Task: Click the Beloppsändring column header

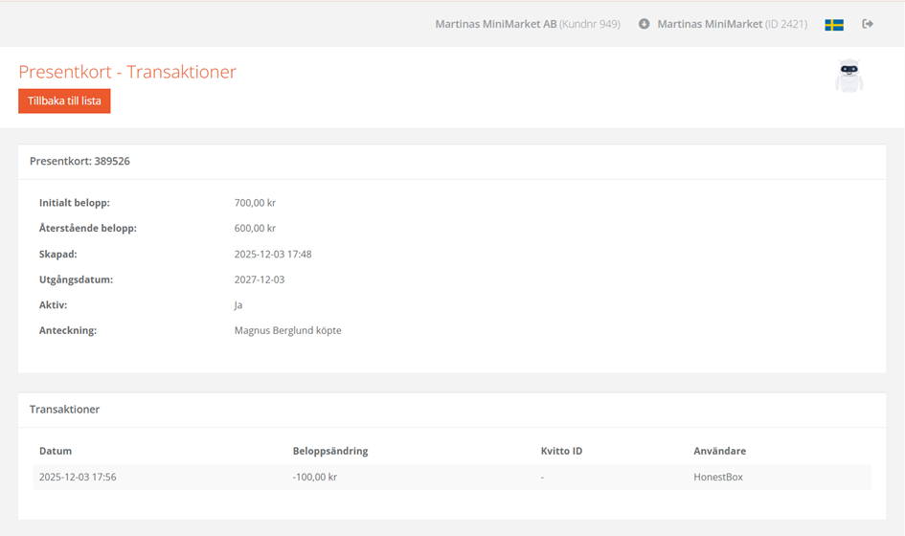Action: (x=330, y=451)
